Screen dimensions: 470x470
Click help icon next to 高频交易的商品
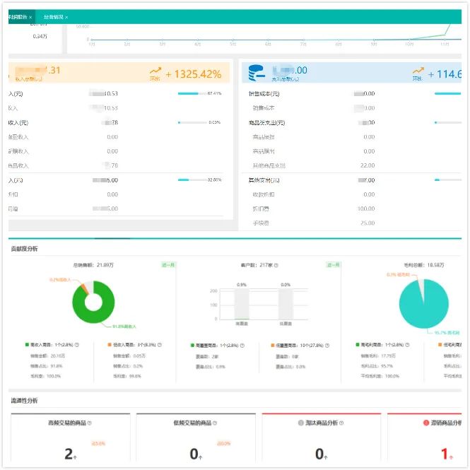pyautogui.click(x=90, y=423)
